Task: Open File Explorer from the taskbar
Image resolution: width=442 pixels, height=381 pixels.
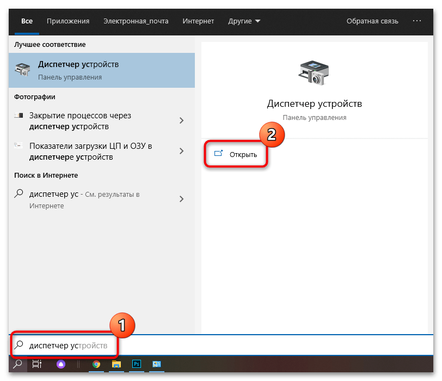Action: click(x=116, y=364)
